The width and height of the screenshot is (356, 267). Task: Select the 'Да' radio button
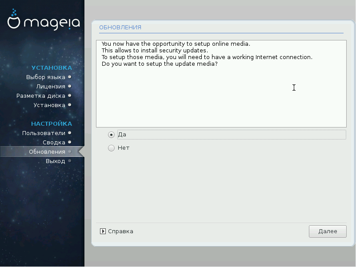111,135
